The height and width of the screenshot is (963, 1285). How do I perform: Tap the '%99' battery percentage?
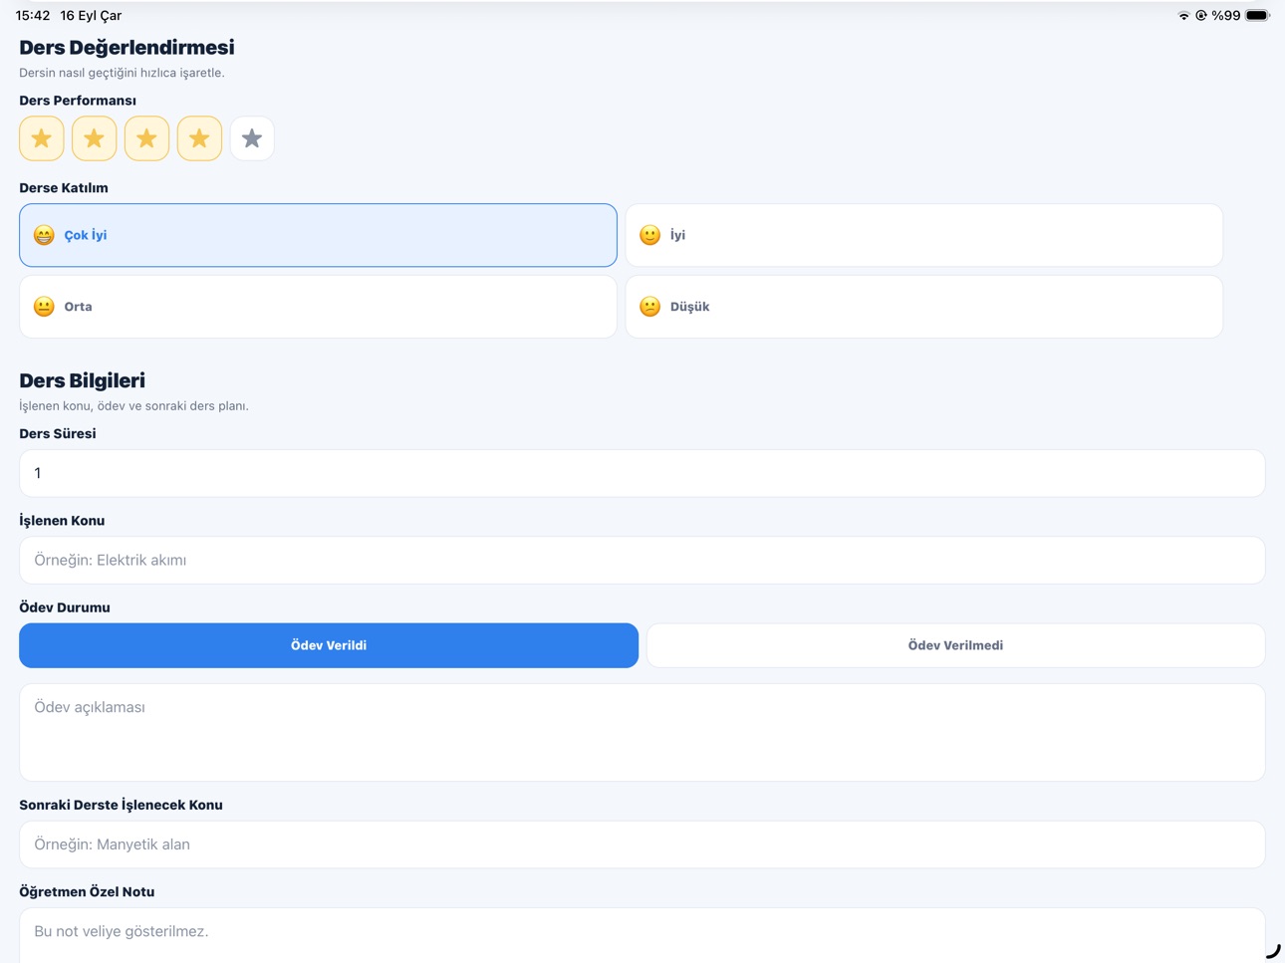1226,16
